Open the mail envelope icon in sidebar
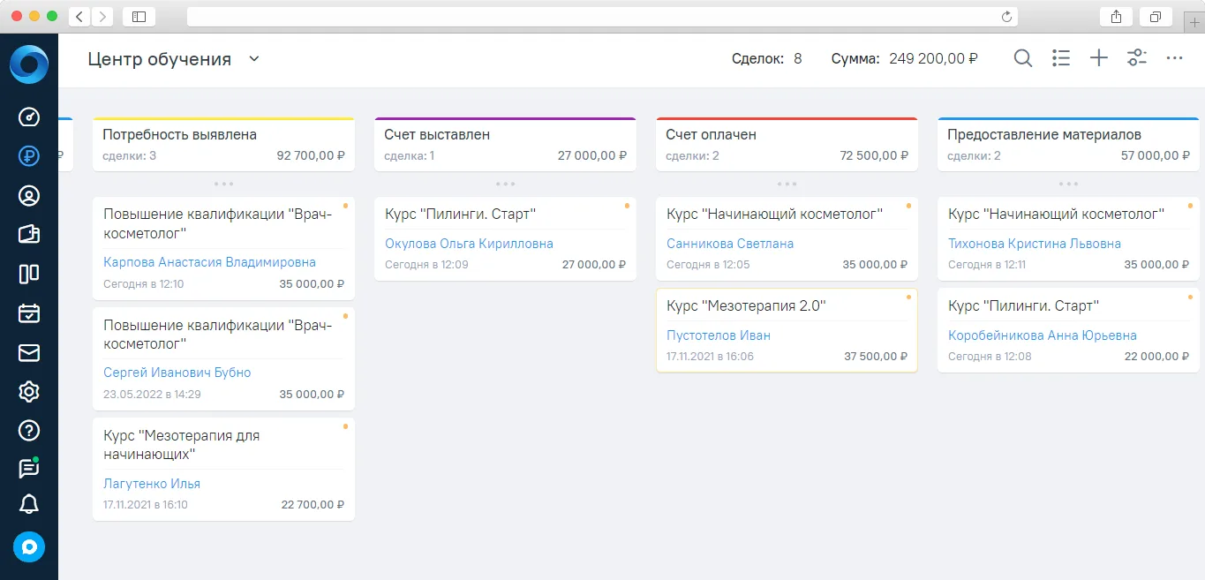This screenshot has width=1205, height=580. click(x=29, y=352)
